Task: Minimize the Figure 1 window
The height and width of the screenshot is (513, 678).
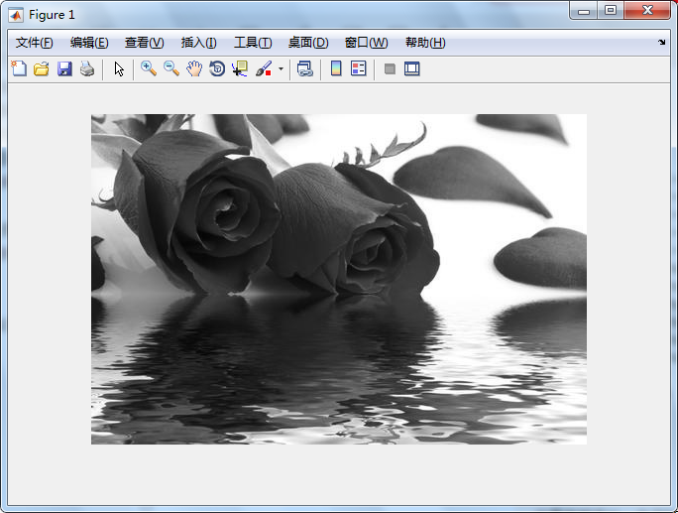Action: [x=584, y=11]
